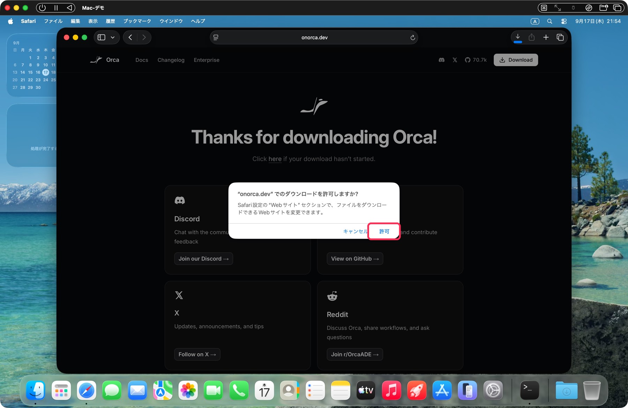Viewport: 628px width, 408px height.
Task: Click the input source A icon in menu bar
Action: 535,21
